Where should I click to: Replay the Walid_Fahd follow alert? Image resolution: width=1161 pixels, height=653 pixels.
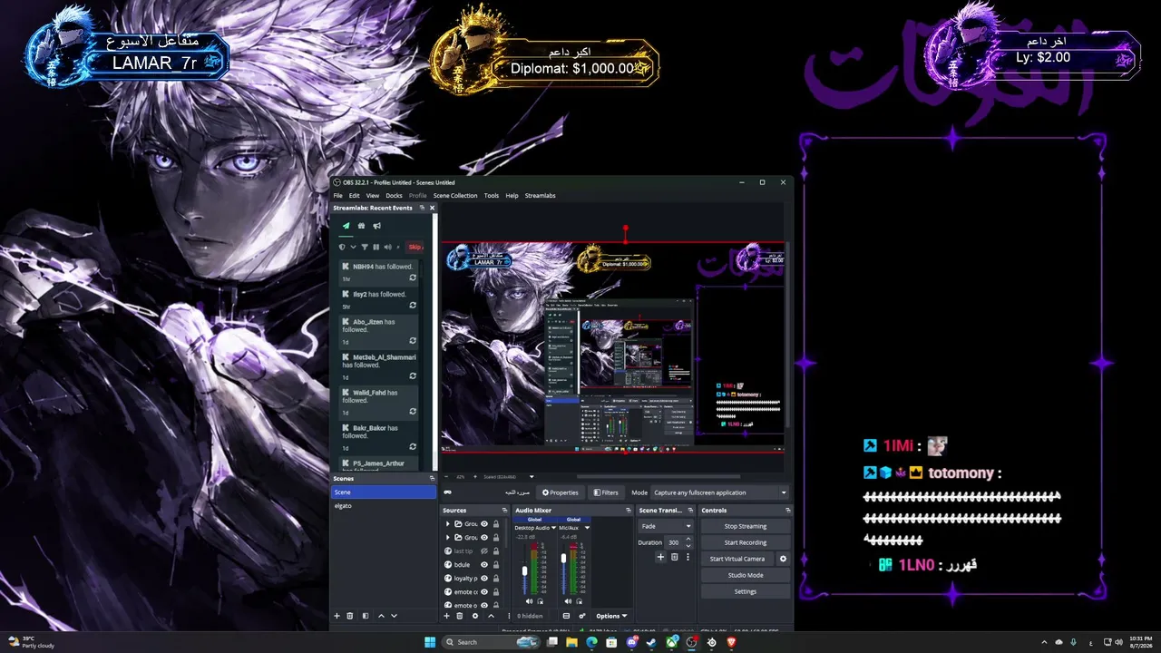tap(413, 412)
